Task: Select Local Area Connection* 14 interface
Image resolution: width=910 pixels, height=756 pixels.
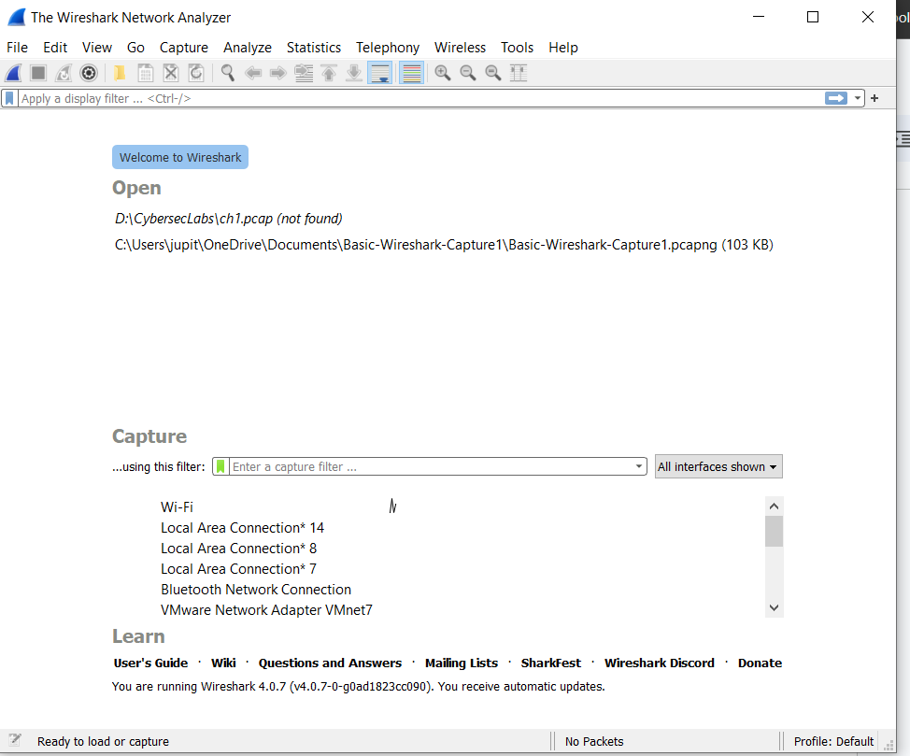Action: click(x=243, y=528)
